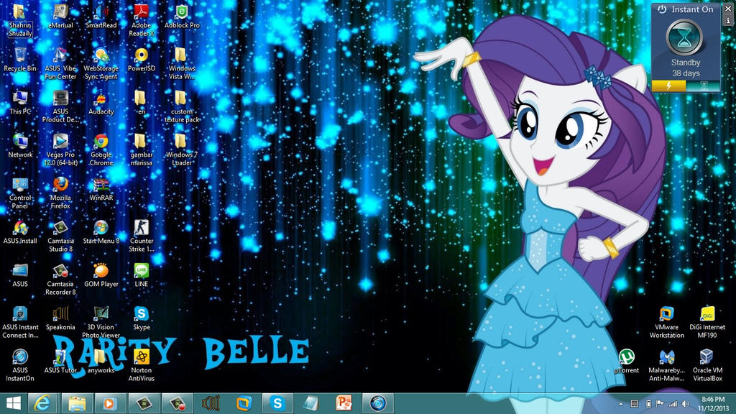Open the calendar from the taskbar clock
736x414 pixels.
pyautogui.click(x=712, y=402)
